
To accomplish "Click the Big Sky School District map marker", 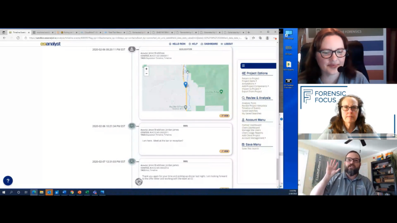I will click(x=186, y=108).
